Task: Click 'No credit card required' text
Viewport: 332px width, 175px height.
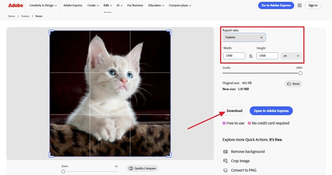Action: pyautogui.click(x=270, y=123)
